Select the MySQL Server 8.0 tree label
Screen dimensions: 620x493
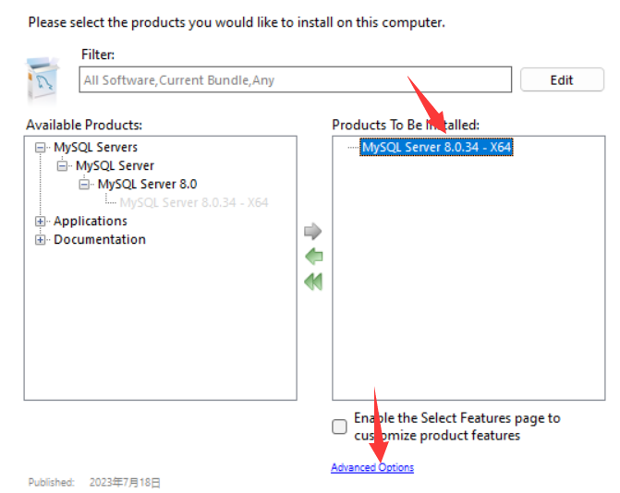[x=147, y=184]
